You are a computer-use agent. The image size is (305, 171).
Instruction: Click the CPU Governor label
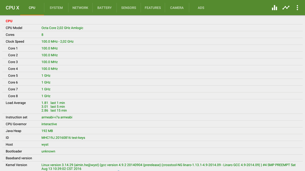point(16,124)
